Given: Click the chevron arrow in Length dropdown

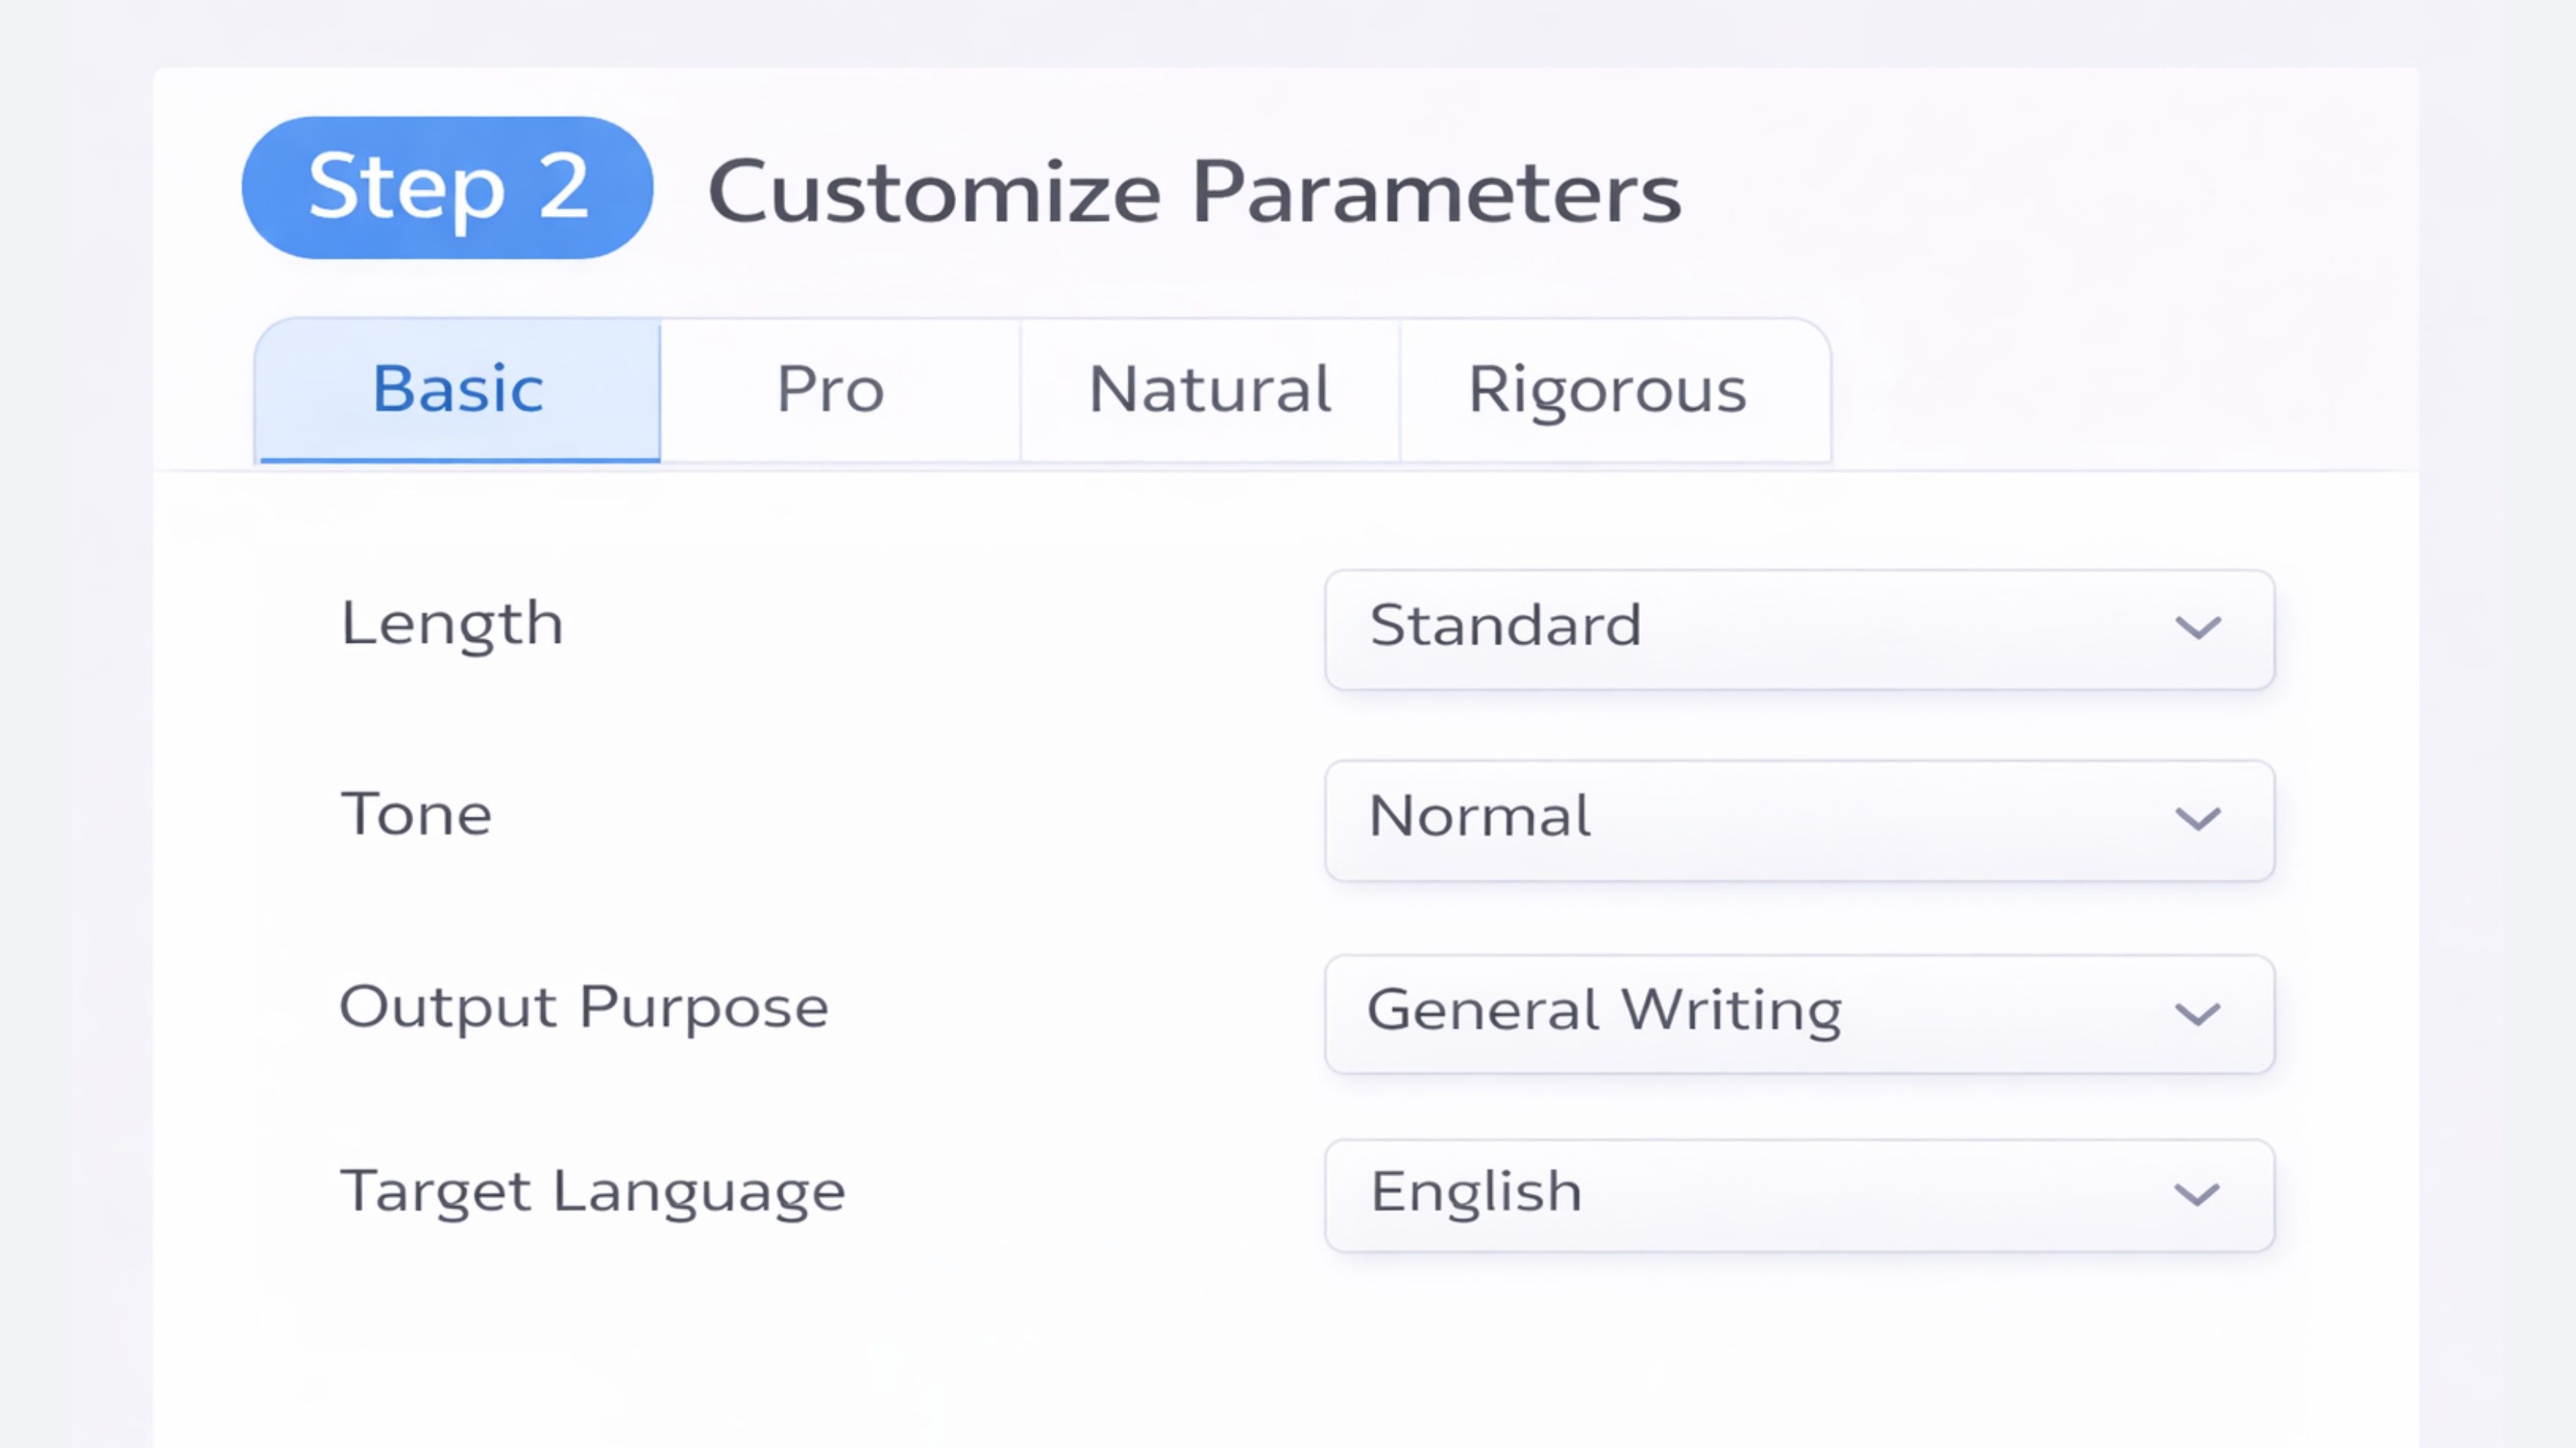Looking at the screenshot, I should coord(2197,627).
